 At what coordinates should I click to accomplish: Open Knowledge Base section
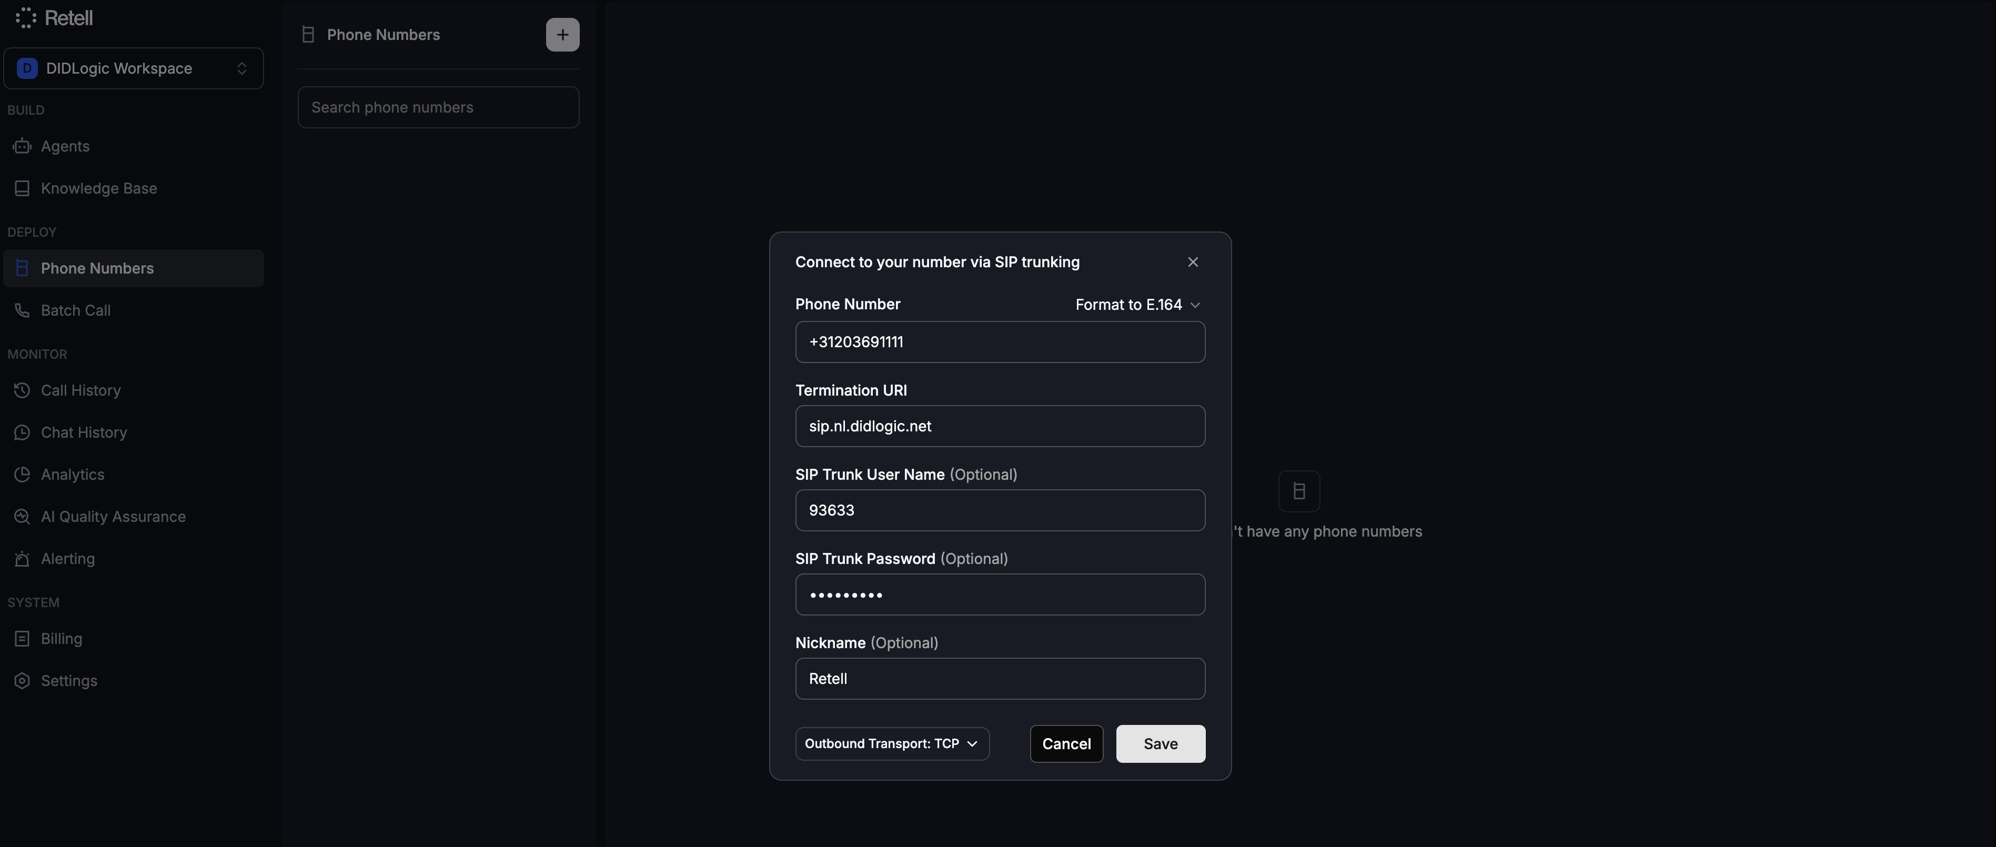[x=98, y=188]
